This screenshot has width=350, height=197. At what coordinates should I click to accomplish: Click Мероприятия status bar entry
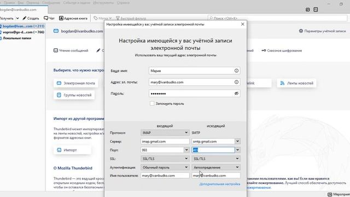coord(339,194)
